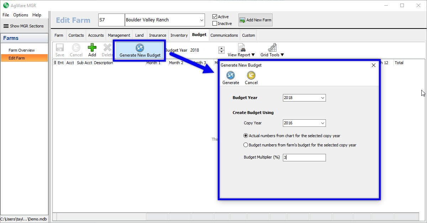
Task: Check the Inactive checkbox
Action: [x=215, y=24]
